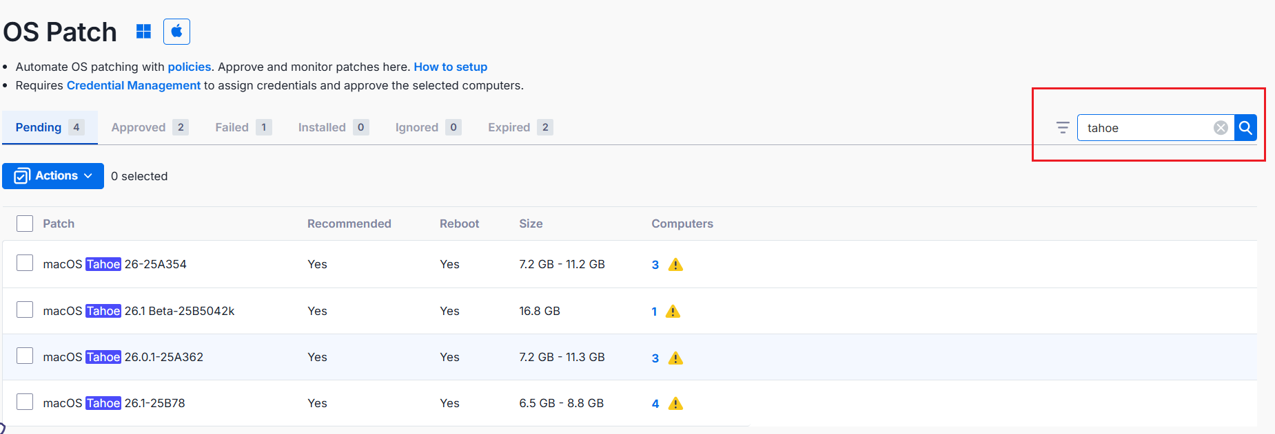Click patch name macOS Tahoe 26.0.1-25A362
Viewport: 1275px width, 434px height.
(x=123, y=357)
